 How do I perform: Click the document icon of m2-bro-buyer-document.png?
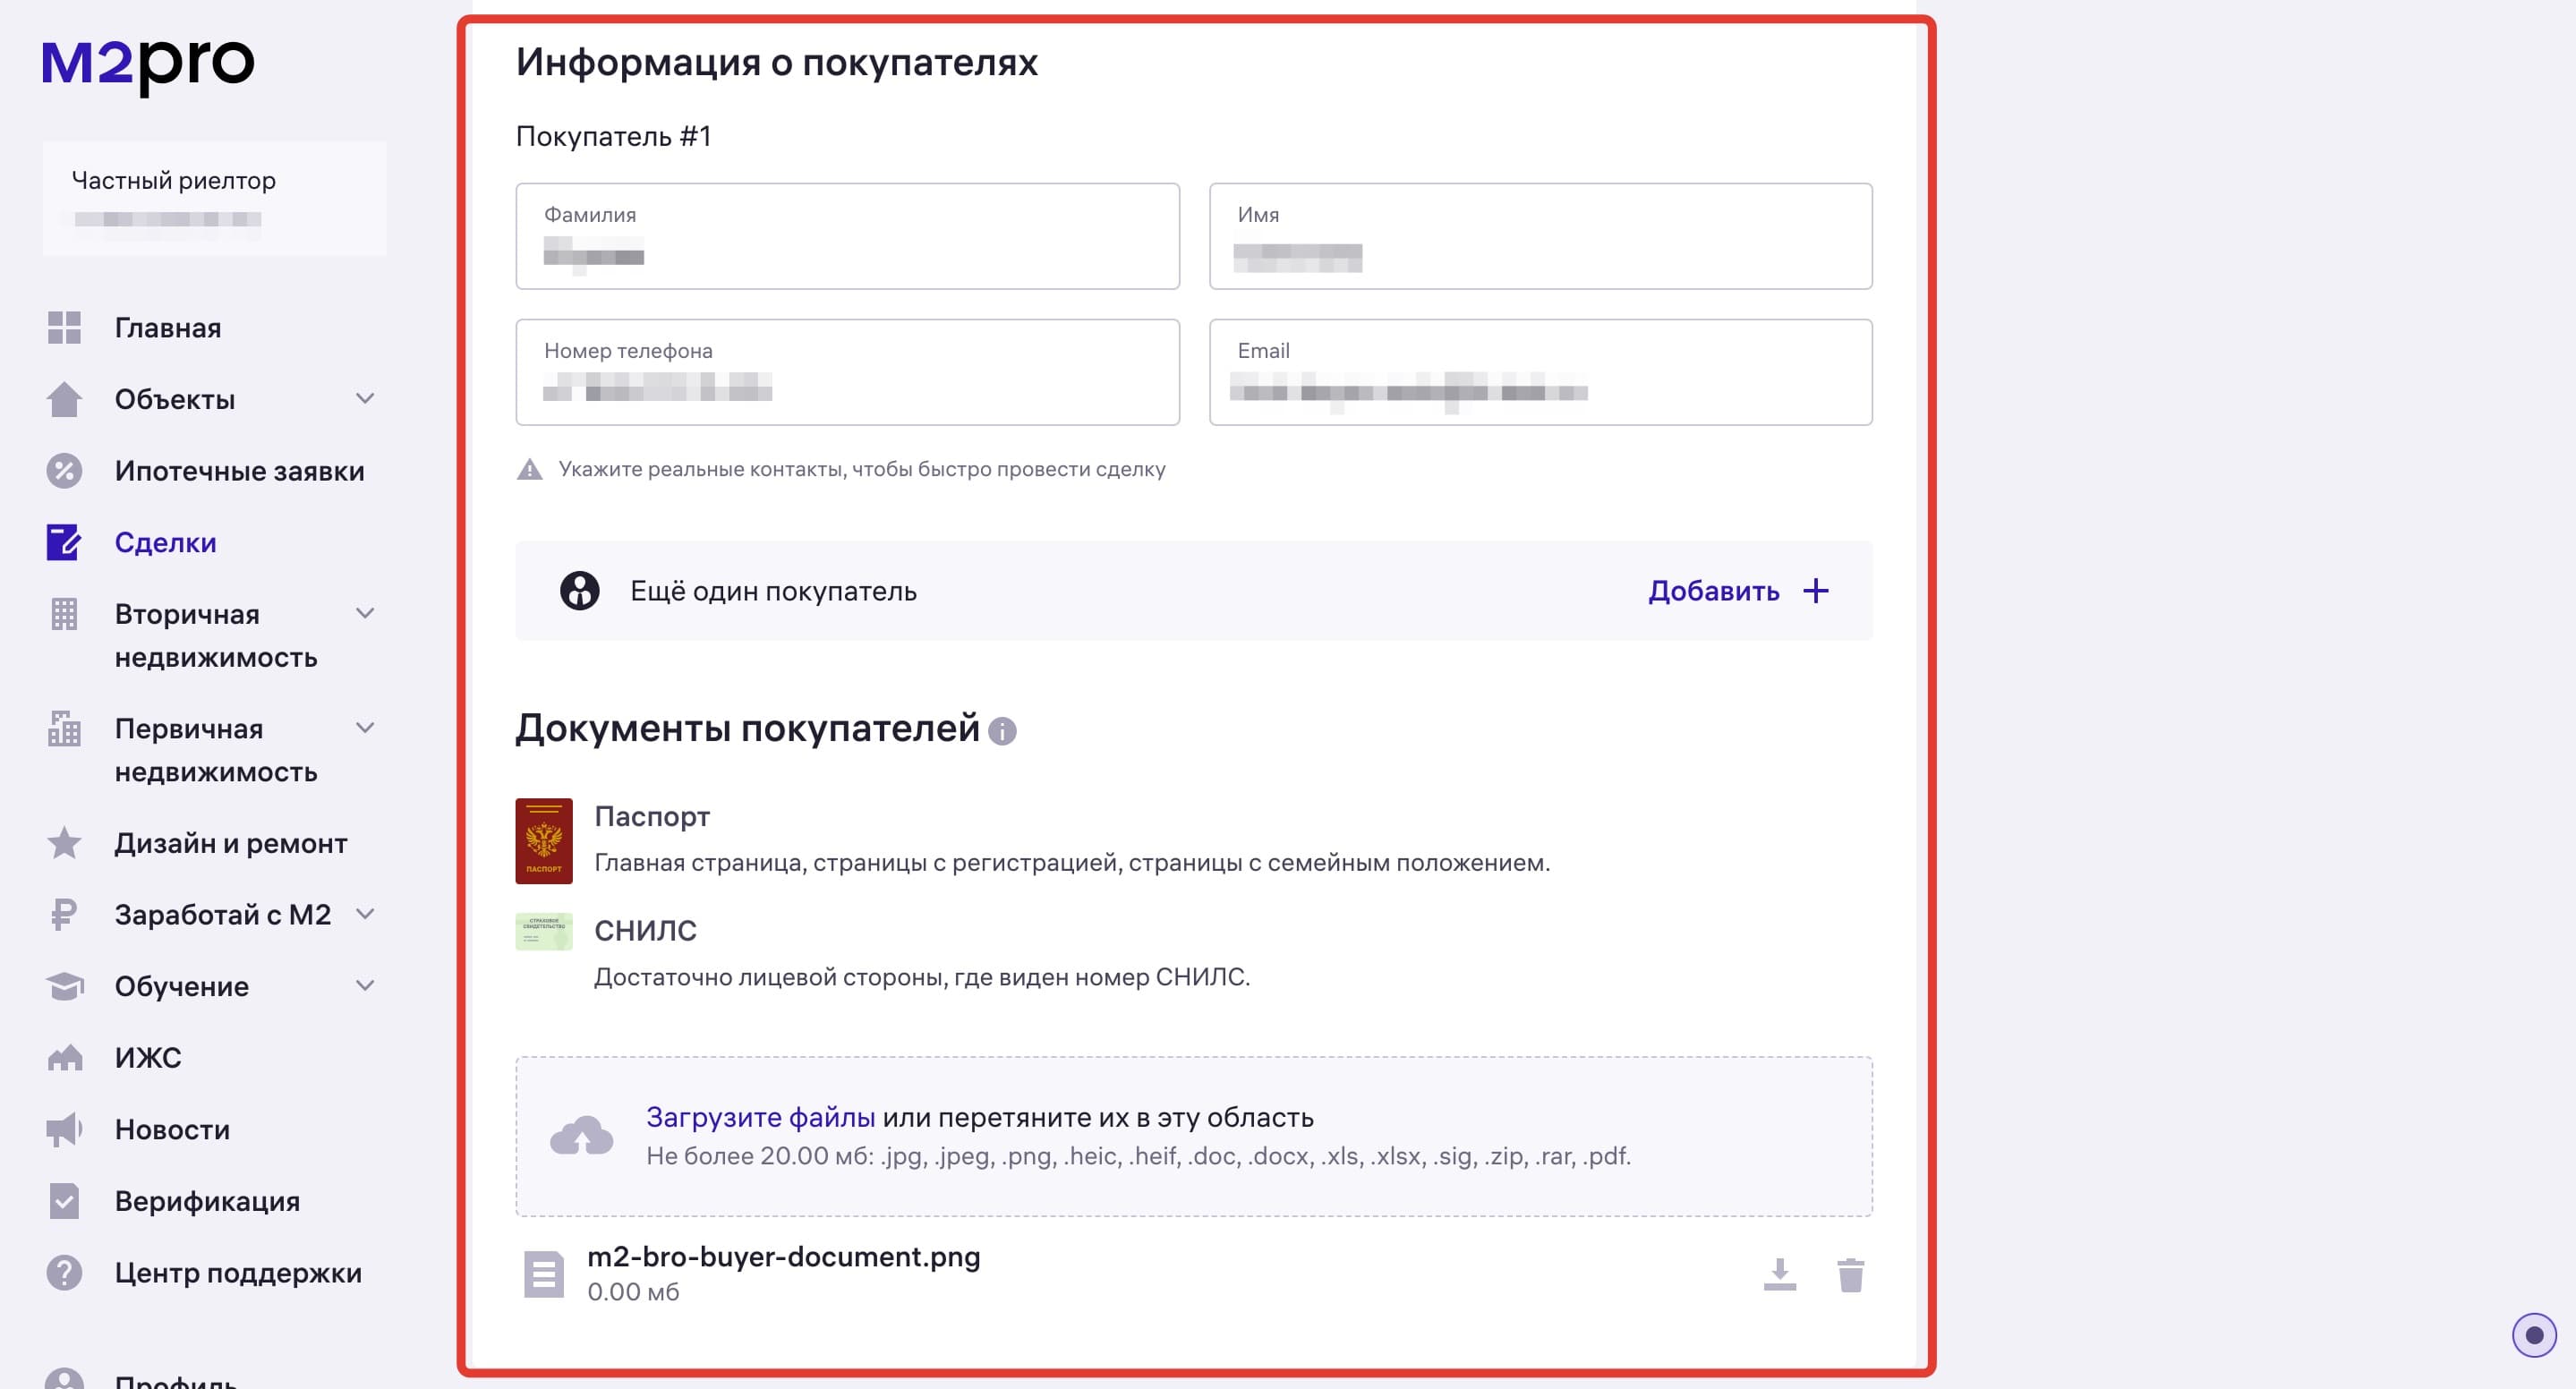pos(544,1275)
